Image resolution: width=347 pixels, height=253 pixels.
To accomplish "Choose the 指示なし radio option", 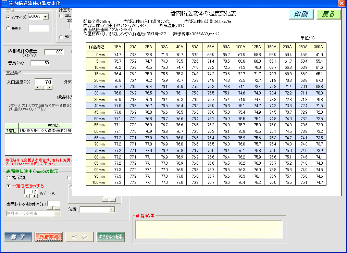I will (x=8, y=178).
